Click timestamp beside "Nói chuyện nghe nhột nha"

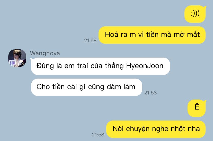click(x=98, y=135)
